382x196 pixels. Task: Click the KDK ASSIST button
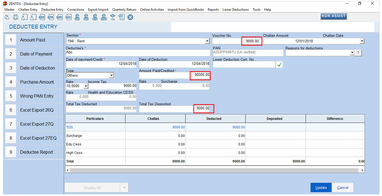point(333,16)
